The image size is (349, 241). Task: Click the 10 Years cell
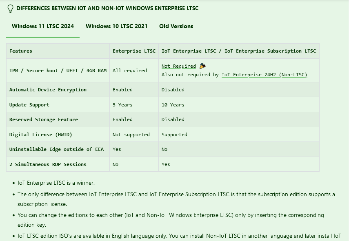coord(173,105)
